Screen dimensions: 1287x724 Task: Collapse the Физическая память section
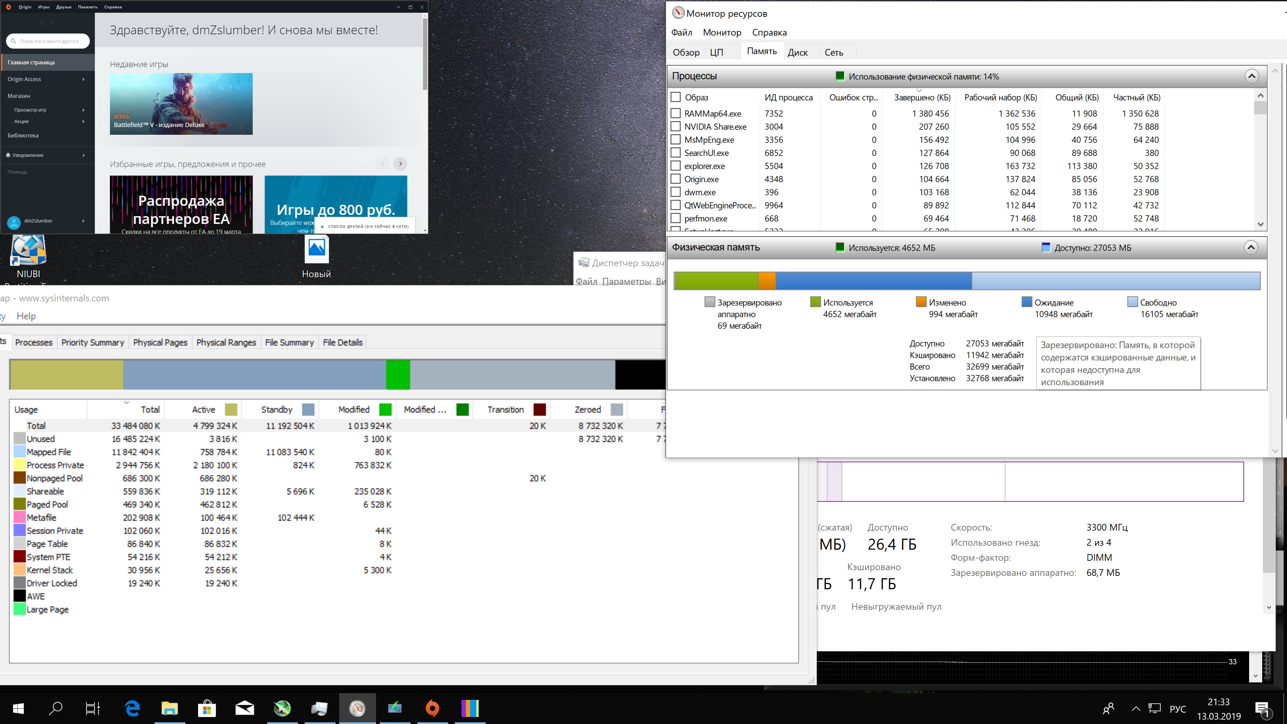coord(1250,247)
